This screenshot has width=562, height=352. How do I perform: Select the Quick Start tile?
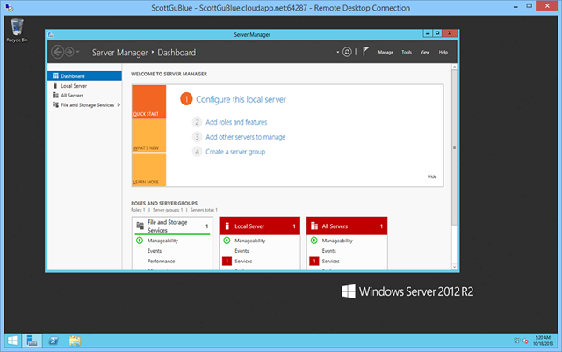tap(148, 102)
